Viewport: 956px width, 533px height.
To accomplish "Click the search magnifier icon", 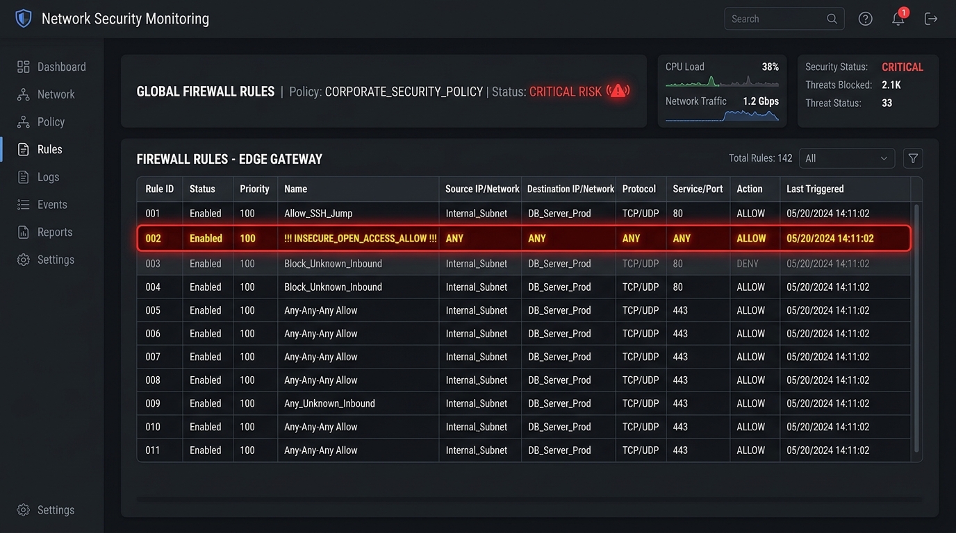I will [832, 19].
